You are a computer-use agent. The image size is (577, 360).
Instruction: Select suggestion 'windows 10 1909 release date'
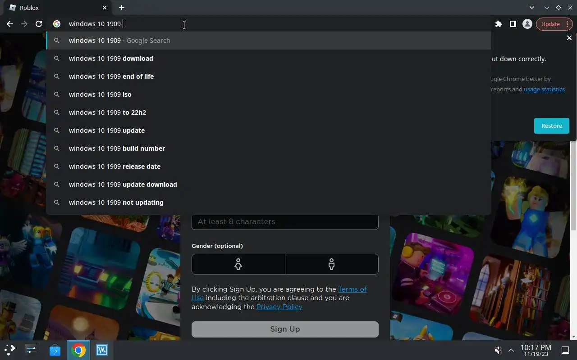click(269, 166)
